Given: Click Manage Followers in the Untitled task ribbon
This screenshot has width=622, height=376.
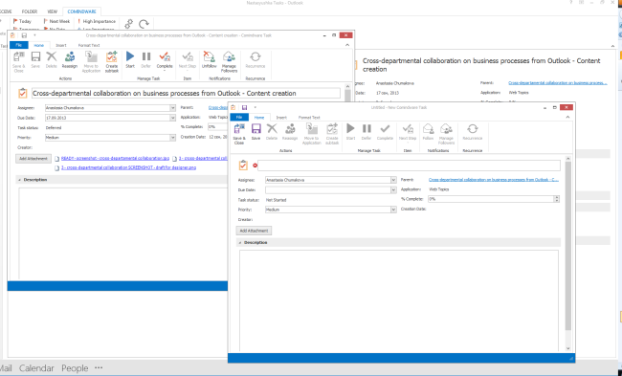Looking at the screenshot, I should coord(446,134).
